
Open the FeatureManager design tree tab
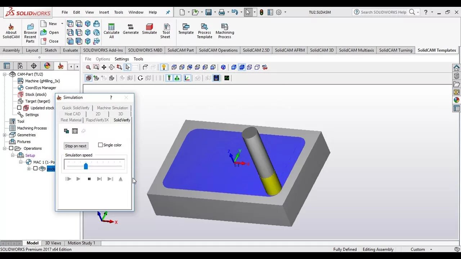6,66
